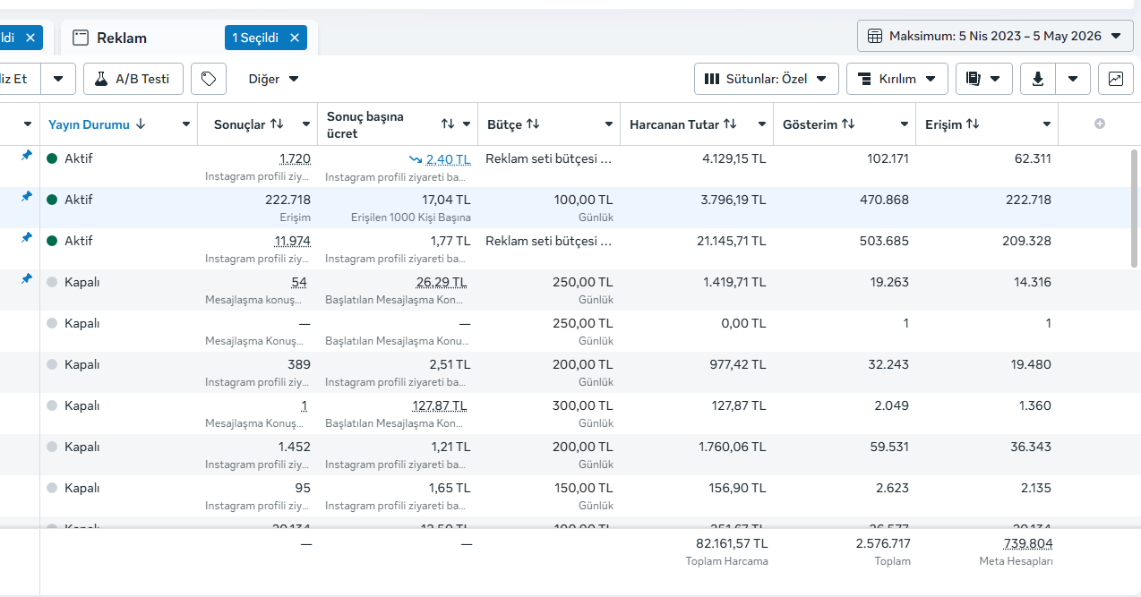Click the download export icon

(x=1038, y=79)
